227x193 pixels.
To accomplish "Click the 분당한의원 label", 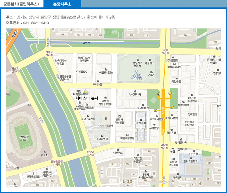I will [x=143, y=108].
